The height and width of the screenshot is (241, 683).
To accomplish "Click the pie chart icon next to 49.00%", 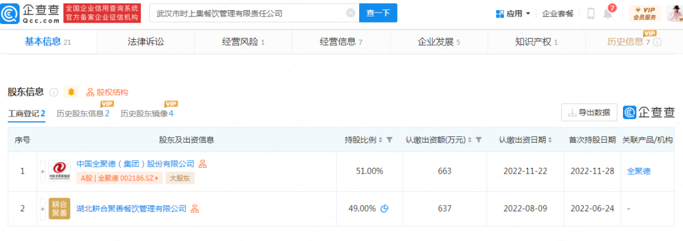I will pos(385,209).
